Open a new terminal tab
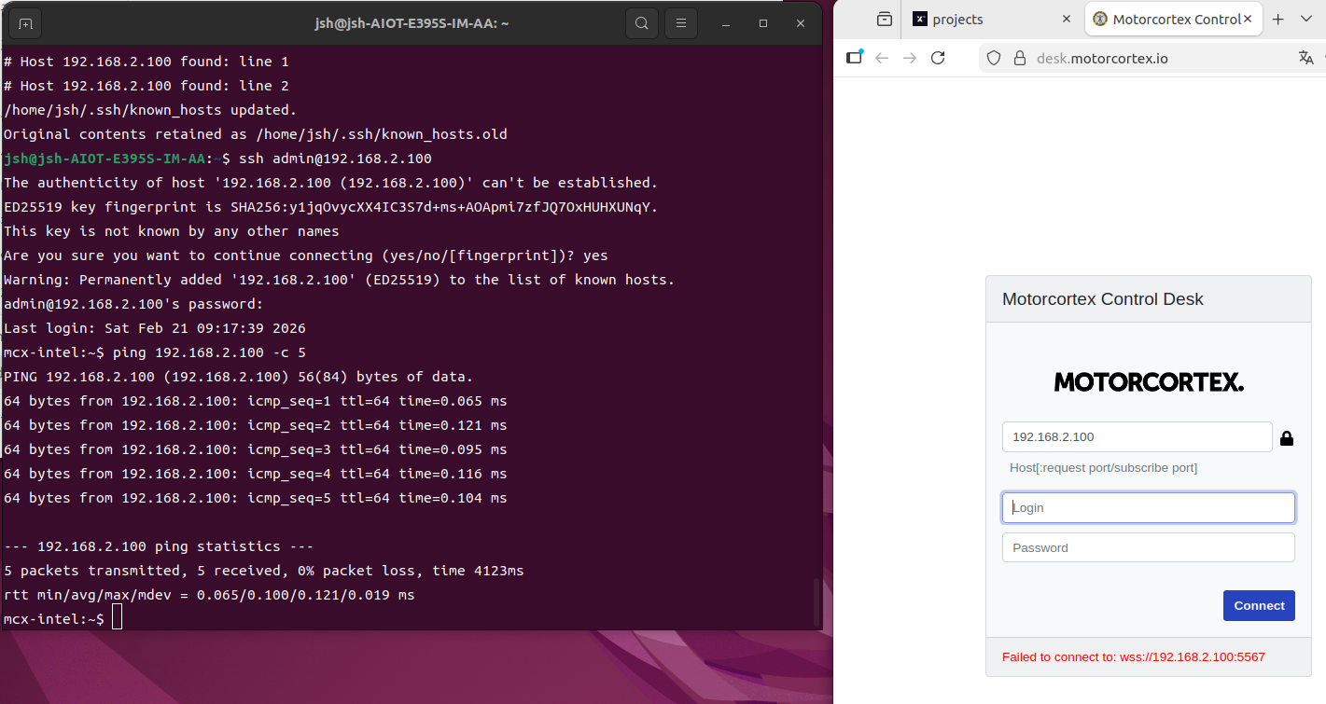The height and width of the screenshot is (704, 1326). click(x=25, y=23)
